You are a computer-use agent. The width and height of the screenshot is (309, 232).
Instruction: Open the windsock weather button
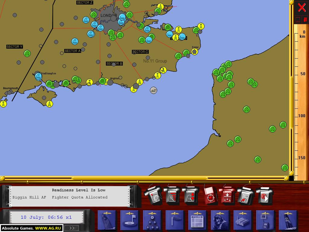point(175,220)
